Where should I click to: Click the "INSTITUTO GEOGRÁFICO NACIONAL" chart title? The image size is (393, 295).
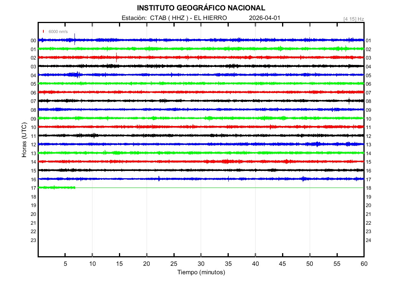point(201,8)
